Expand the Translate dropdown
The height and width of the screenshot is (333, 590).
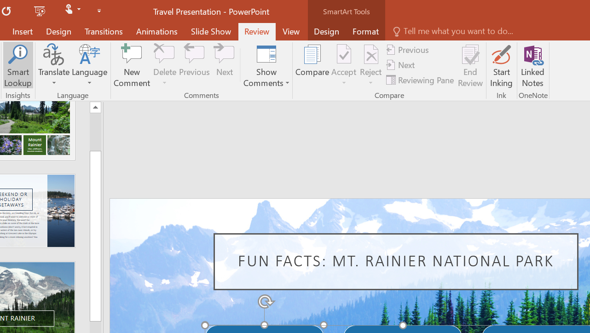click(54, 83)
